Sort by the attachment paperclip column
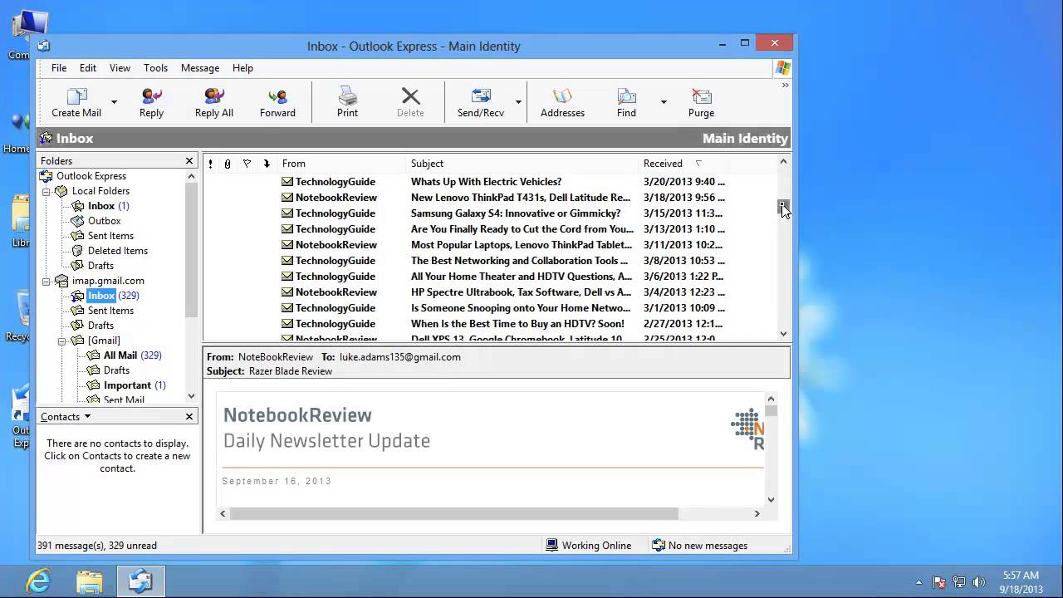The width and height of the screenshot is (1063, 598). click(228, 164)
